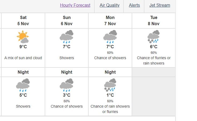This screenshot has height=121, width=197.
Task: Click Tuesday's flurries and rain icon
Action: [154, 37]
